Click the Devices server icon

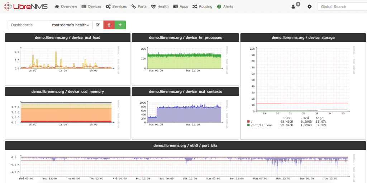coord(84,6)
